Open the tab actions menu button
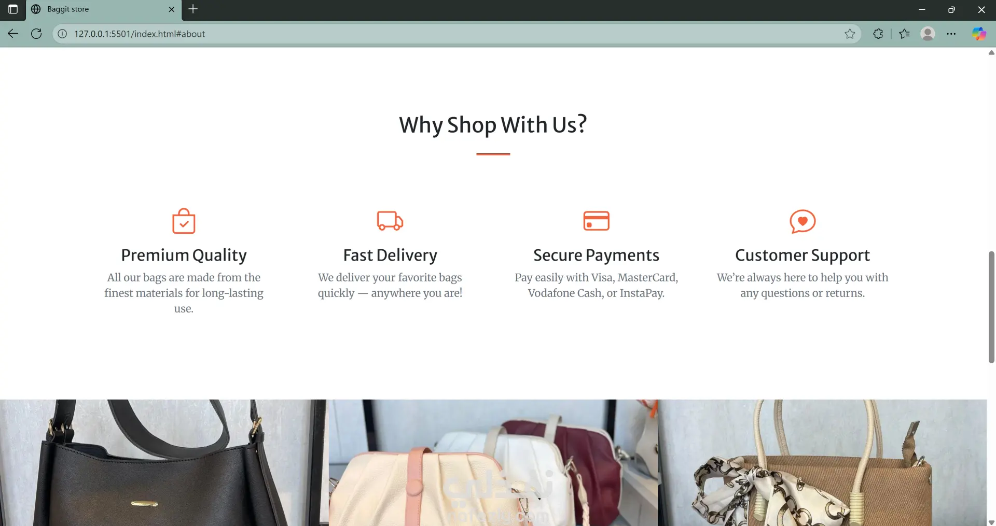 tap(13, 9)
